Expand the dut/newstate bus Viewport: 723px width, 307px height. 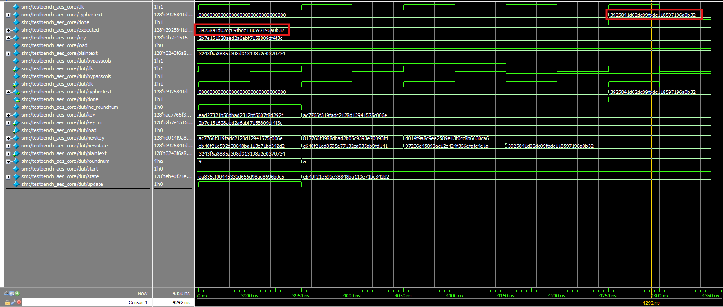[8, 146]
